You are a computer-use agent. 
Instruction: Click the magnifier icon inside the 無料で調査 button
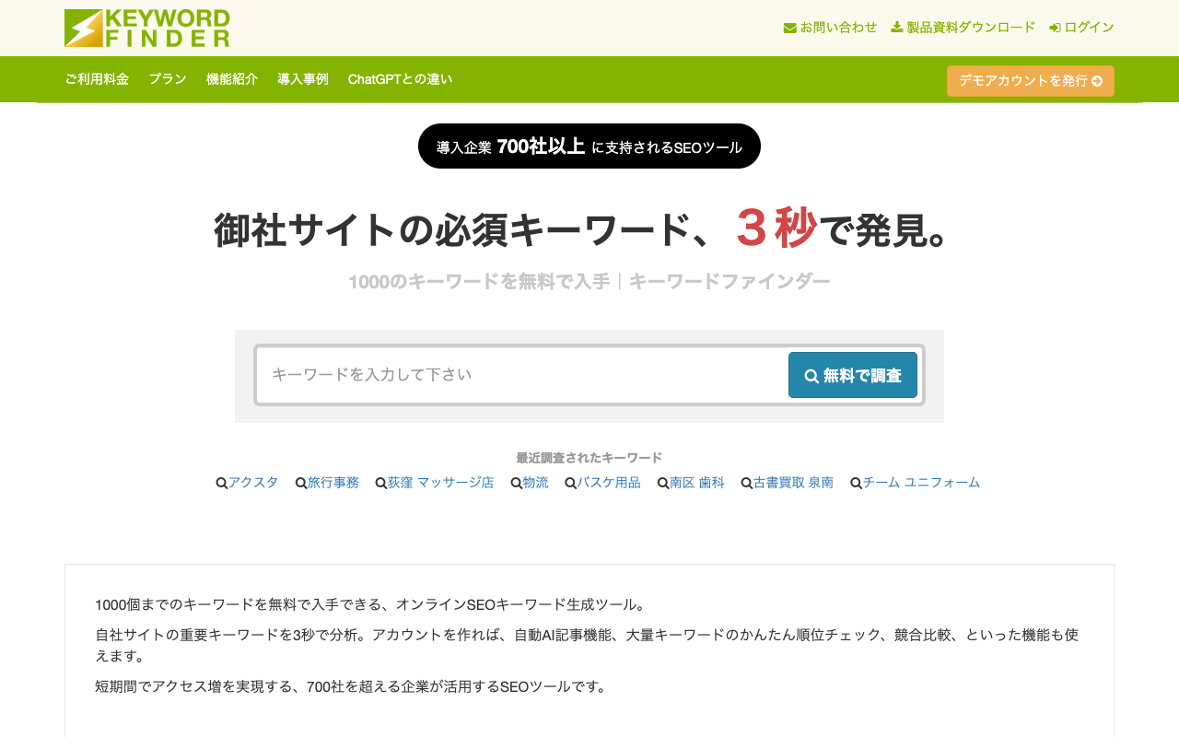click(x=811, y=374)
